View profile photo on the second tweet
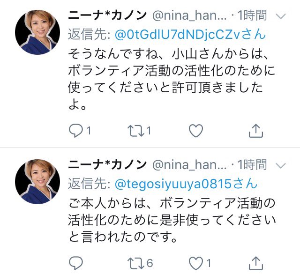Viewport: 300px width, 274px height. tap(37, 182)
